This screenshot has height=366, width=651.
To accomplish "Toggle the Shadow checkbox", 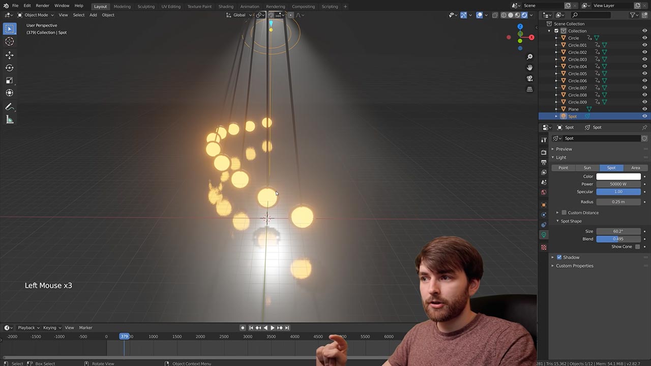I will tap(559, 257).
